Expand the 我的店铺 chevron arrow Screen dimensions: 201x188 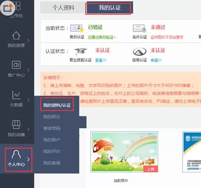click(29, 130)
